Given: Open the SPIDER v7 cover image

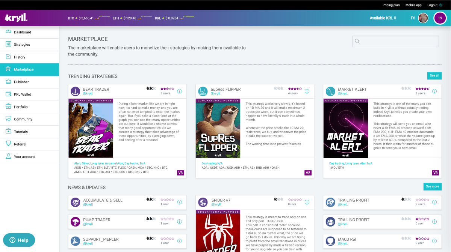Looking at the screenshot, I should tap(218, 231).
